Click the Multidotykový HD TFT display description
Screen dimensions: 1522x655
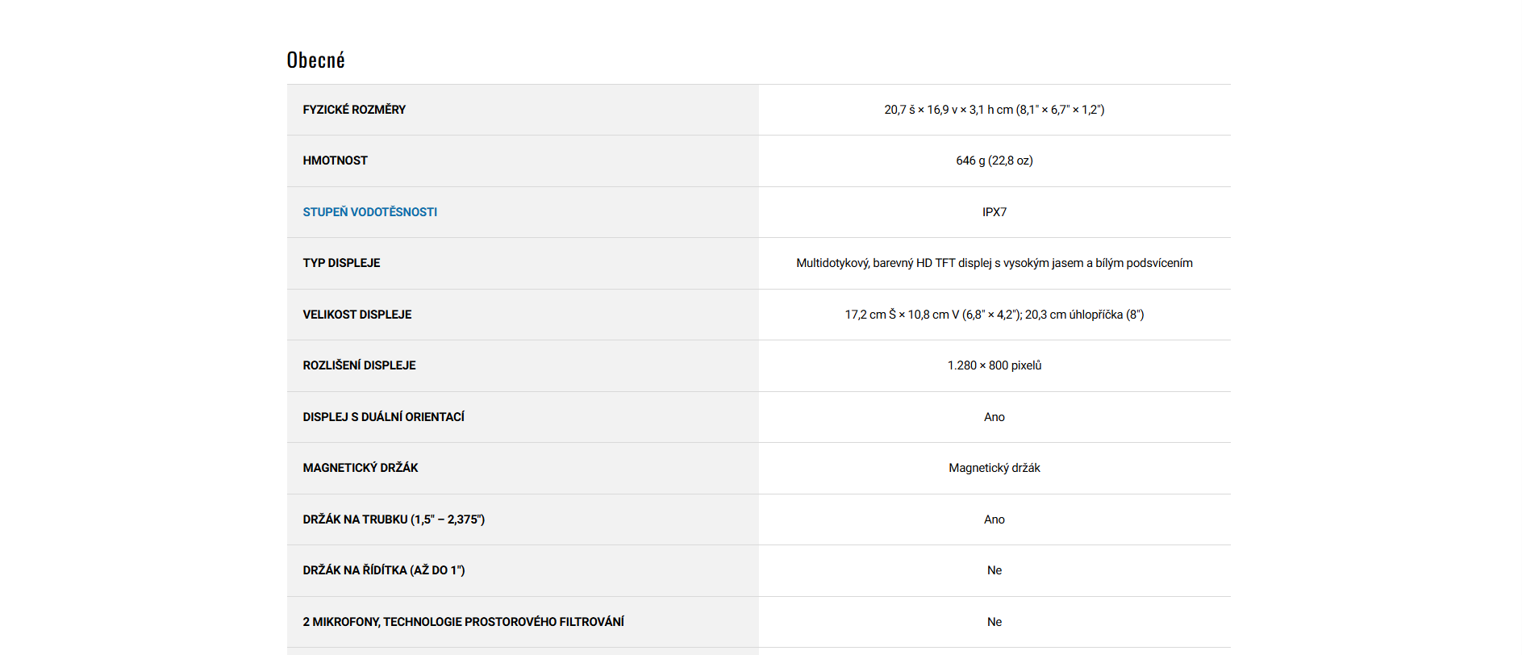[x=994, y=263]
